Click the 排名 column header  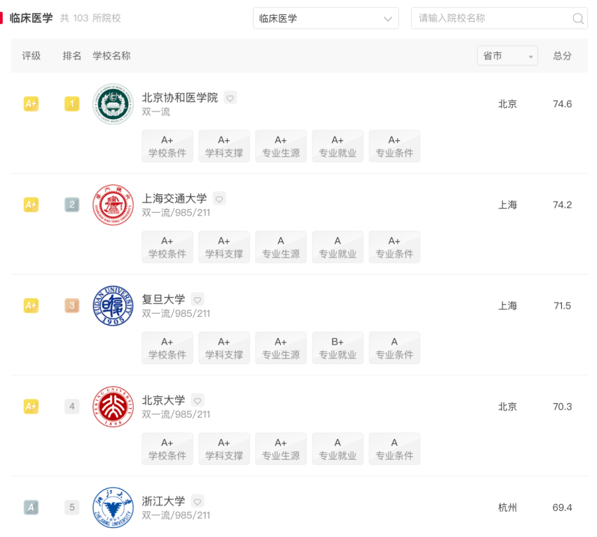[72, 56]
